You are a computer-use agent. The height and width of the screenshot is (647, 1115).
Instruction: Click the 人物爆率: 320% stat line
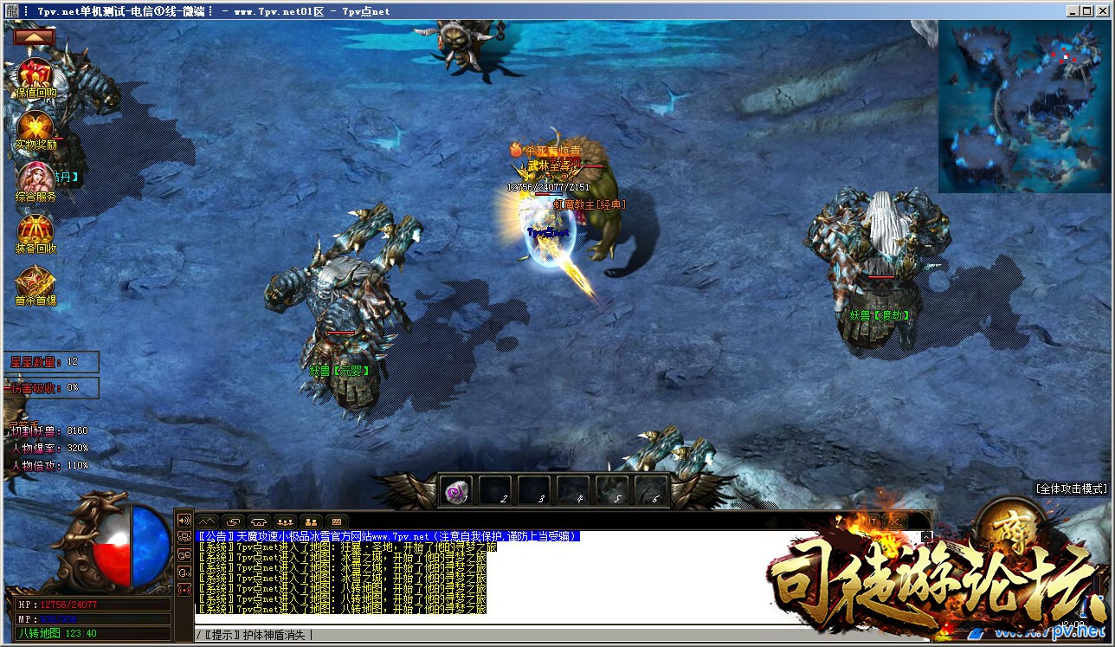tap(50, 448)
